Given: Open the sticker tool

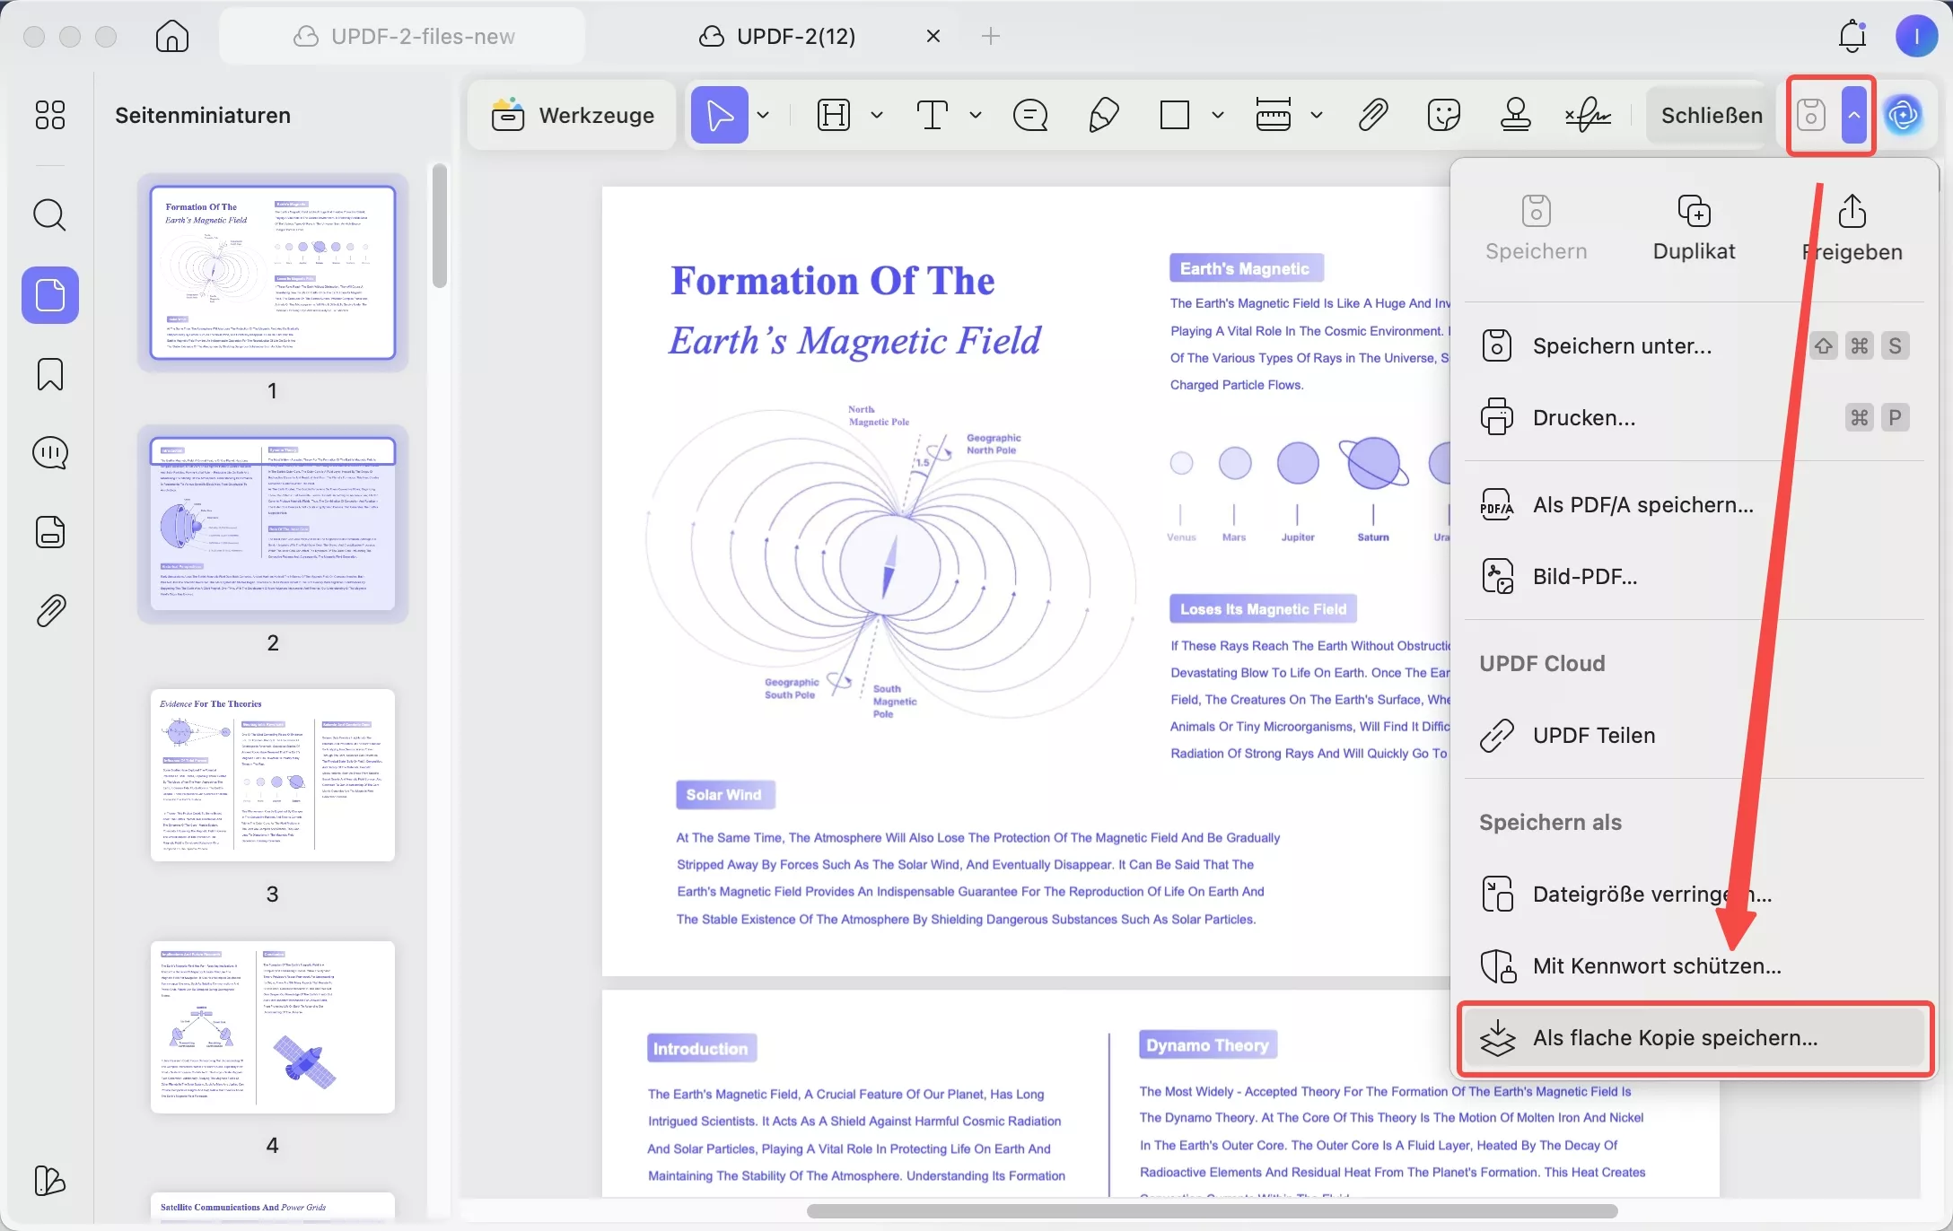Looking at the screenshot, I should [x=1444, y=115].
